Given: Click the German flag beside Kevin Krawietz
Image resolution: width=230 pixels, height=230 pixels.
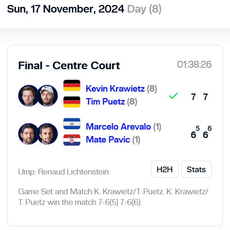Looking at the screenshot, I should click(x=72, y=86).
